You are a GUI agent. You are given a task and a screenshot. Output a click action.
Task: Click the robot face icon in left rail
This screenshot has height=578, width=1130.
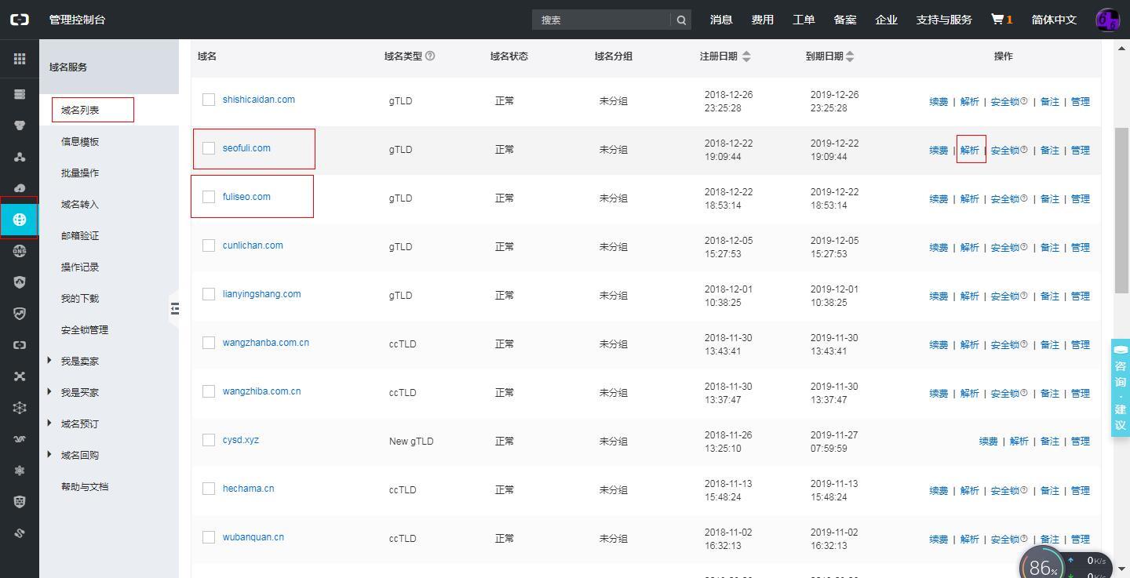click(20, 502)
